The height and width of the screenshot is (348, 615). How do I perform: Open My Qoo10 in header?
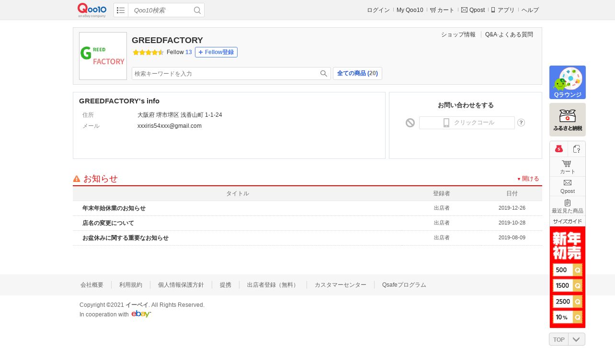click(x=410, y=10)
